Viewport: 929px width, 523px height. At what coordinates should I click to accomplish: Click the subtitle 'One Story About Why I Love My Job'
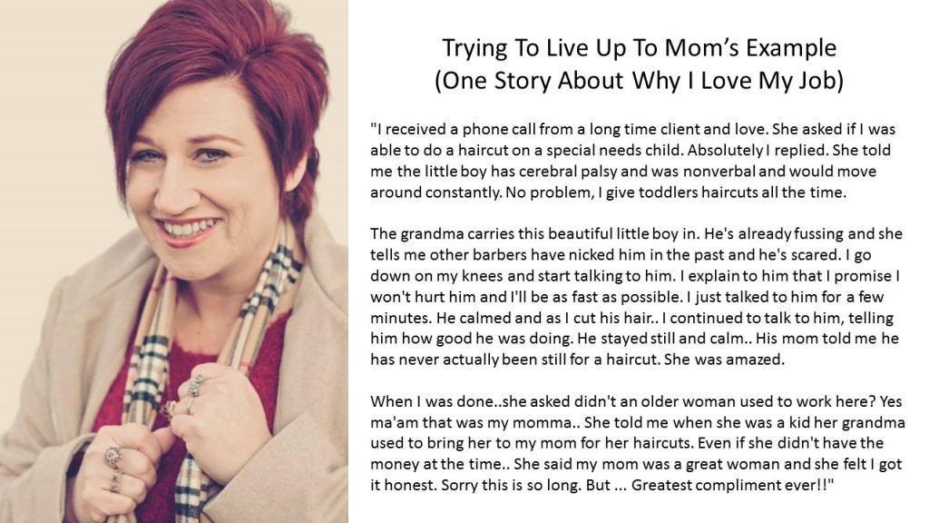click(640, 80)
